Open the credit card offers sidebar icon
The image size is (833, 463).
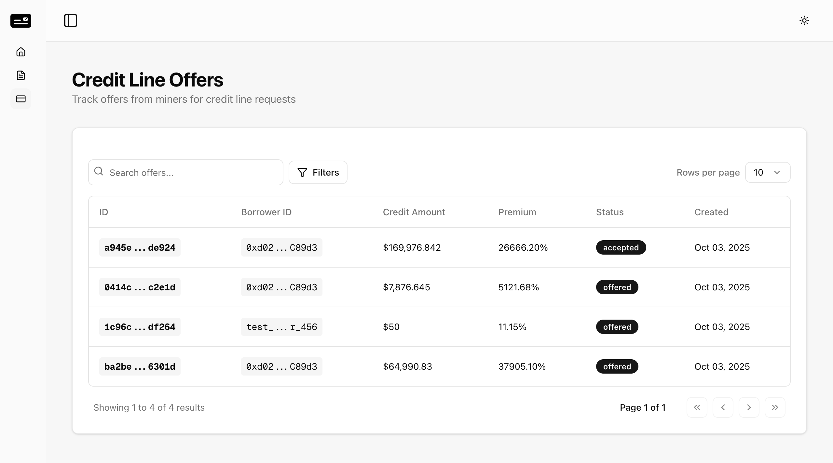[x=21, y=99]
